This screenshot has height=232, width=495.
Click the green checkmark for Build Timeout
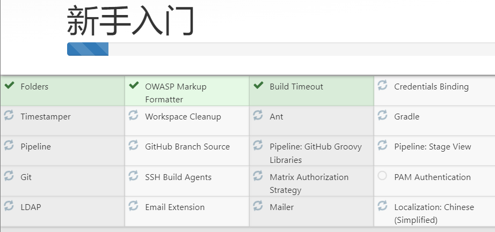click(x=259, y=85)
